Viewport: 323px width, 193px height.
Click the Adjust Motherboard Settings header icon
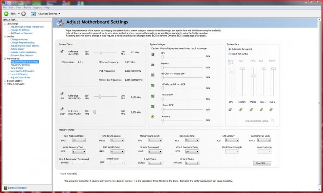(60, 22)
